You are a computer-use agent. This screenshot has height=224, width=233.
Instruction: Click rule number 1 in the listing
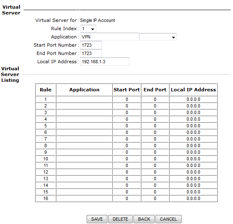(x=46, y=99)
